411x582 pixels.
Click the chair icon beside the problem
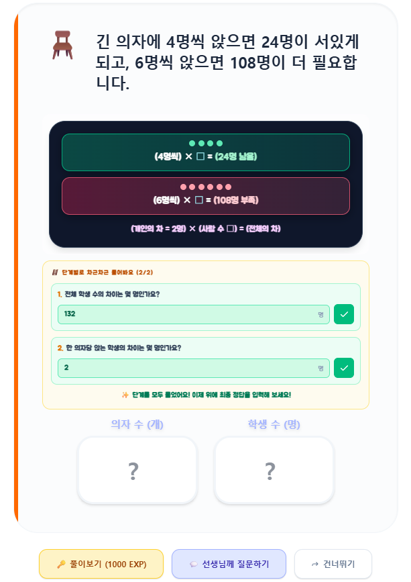tap(62, 45)
